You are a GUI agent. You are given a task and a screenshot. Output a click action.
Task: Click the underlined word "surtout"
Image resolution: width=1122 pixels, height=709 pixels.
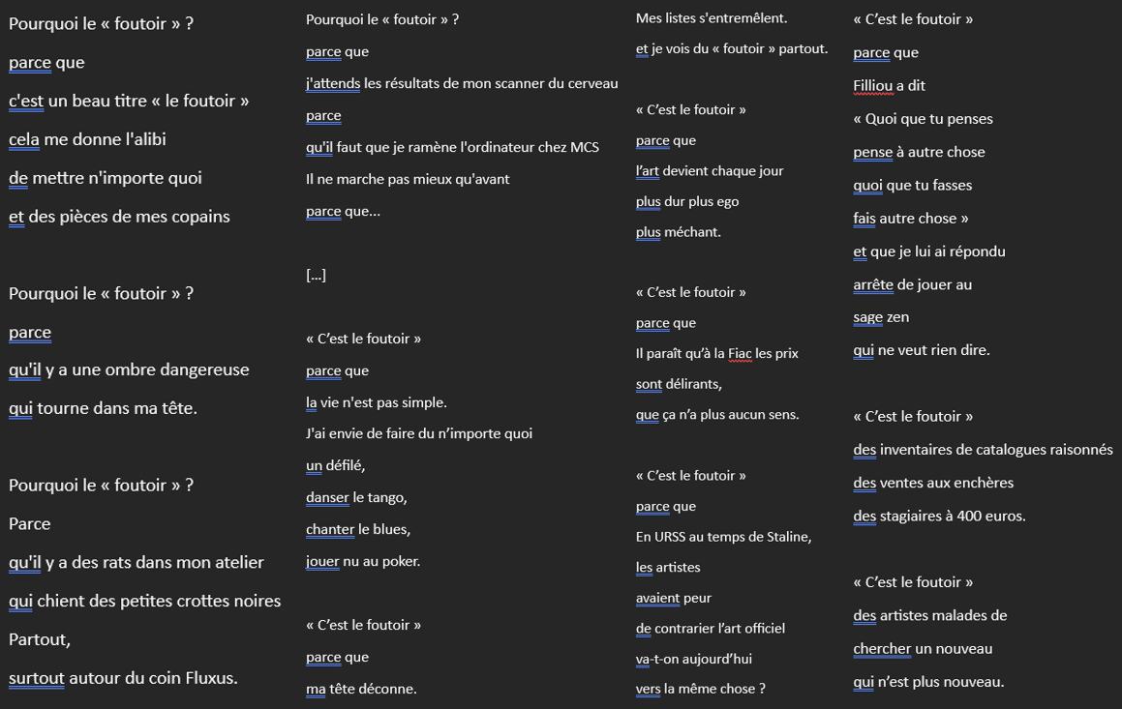pyautogui.click(x=37, y=678)
